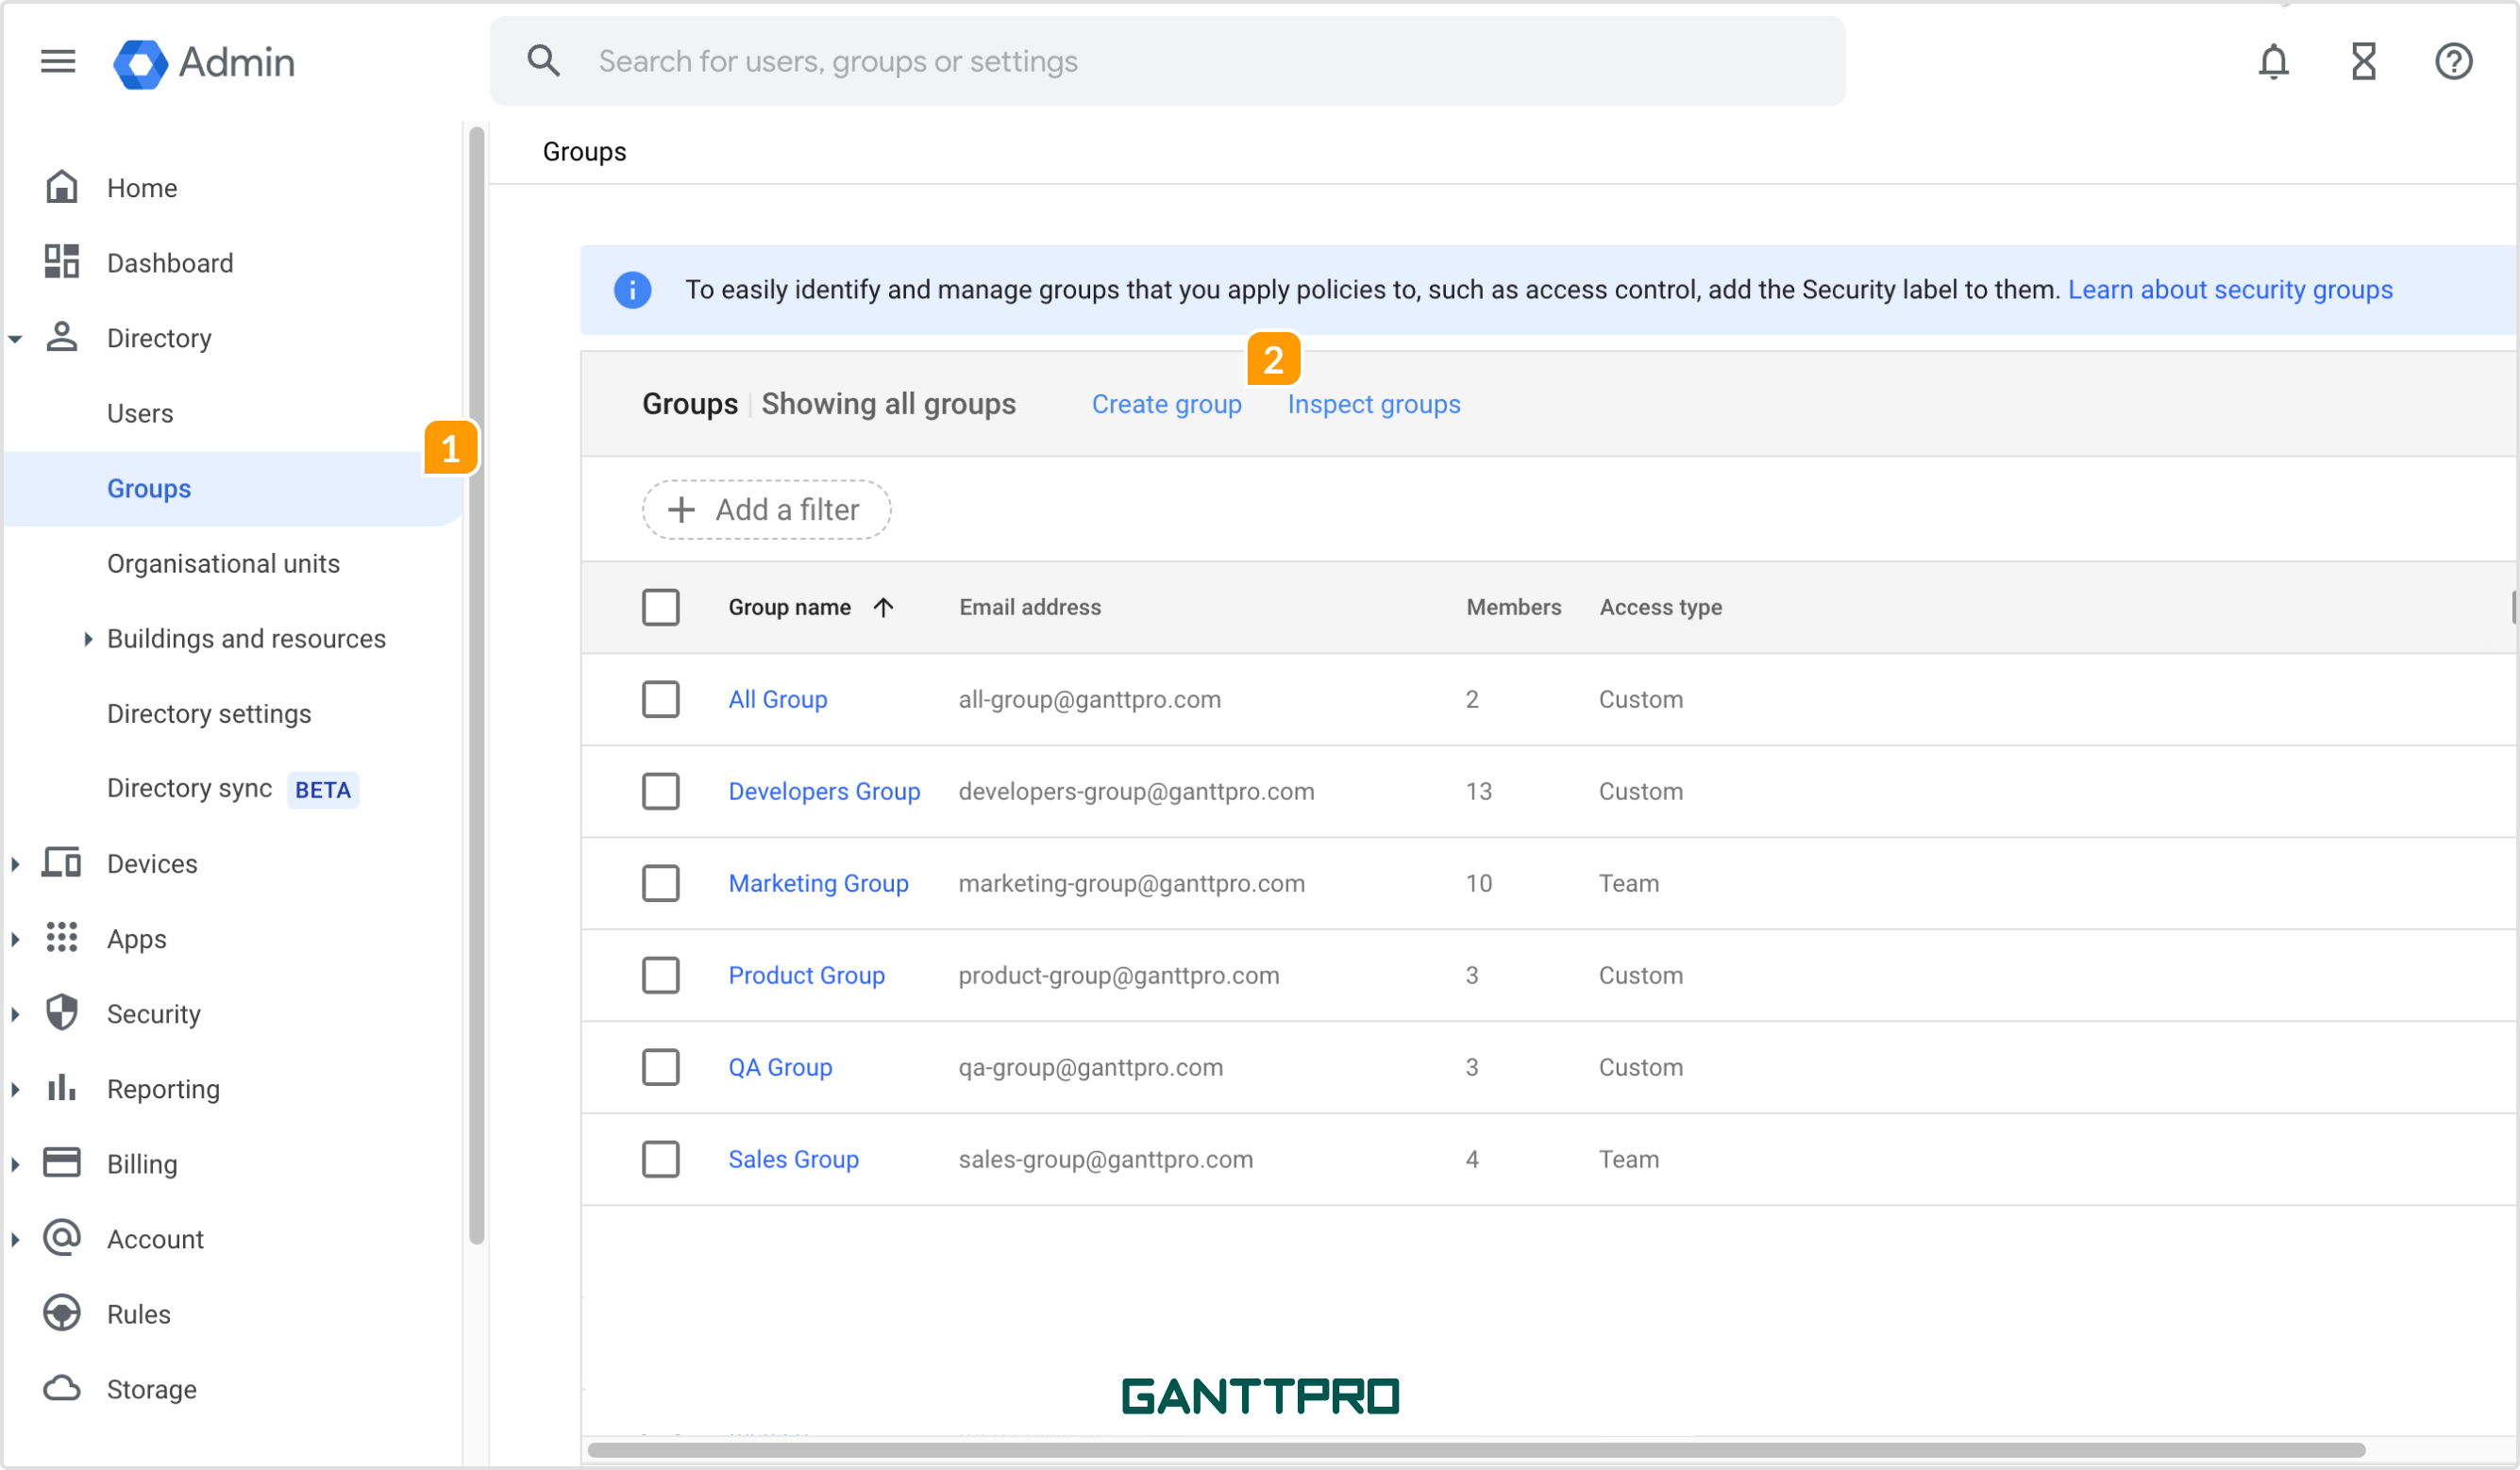This screenshot has height=1470, width=2520.
Task: Click the Groups breadcrumb title
Action: [584, 152]
